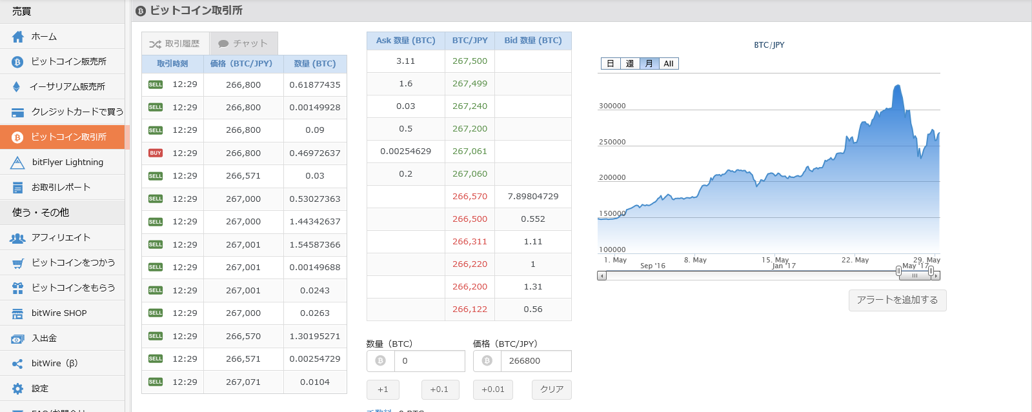This screenshot has height=412, width=1032.
Task: Switch chart range to All
Action: tap(669, 64)
